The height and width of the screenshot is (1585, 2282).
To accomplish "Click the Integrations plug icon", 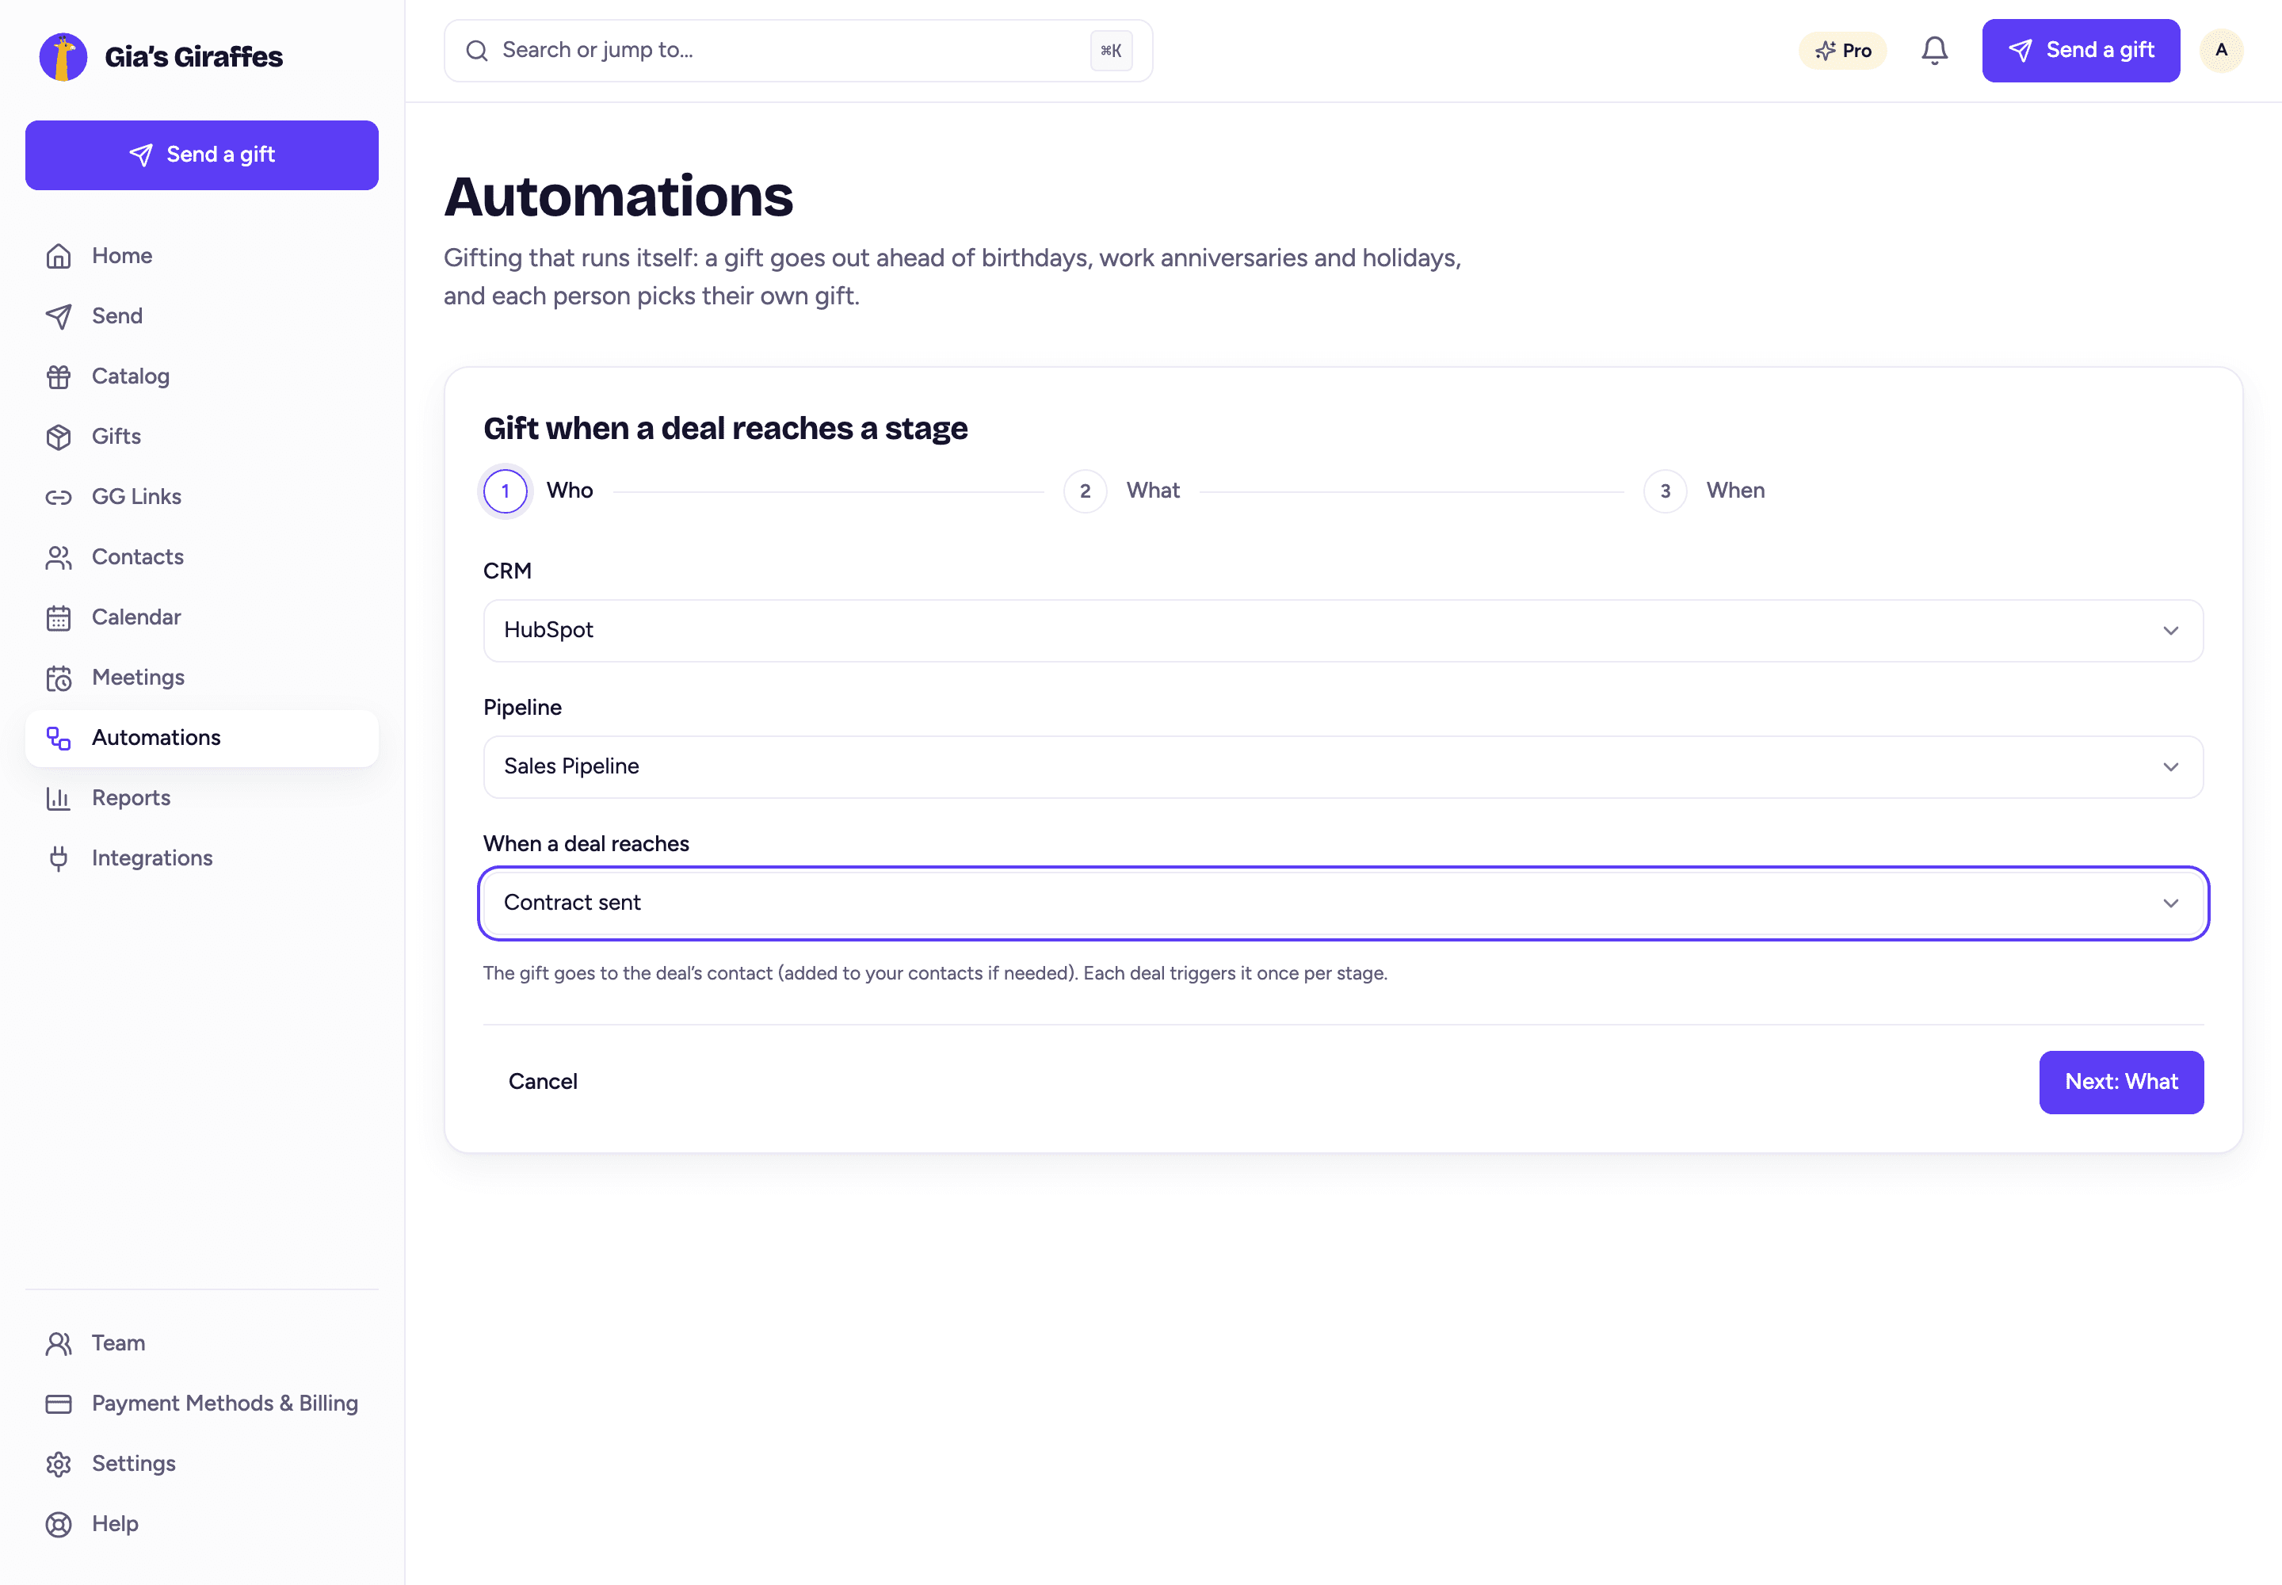I will [x=59, y=859].
